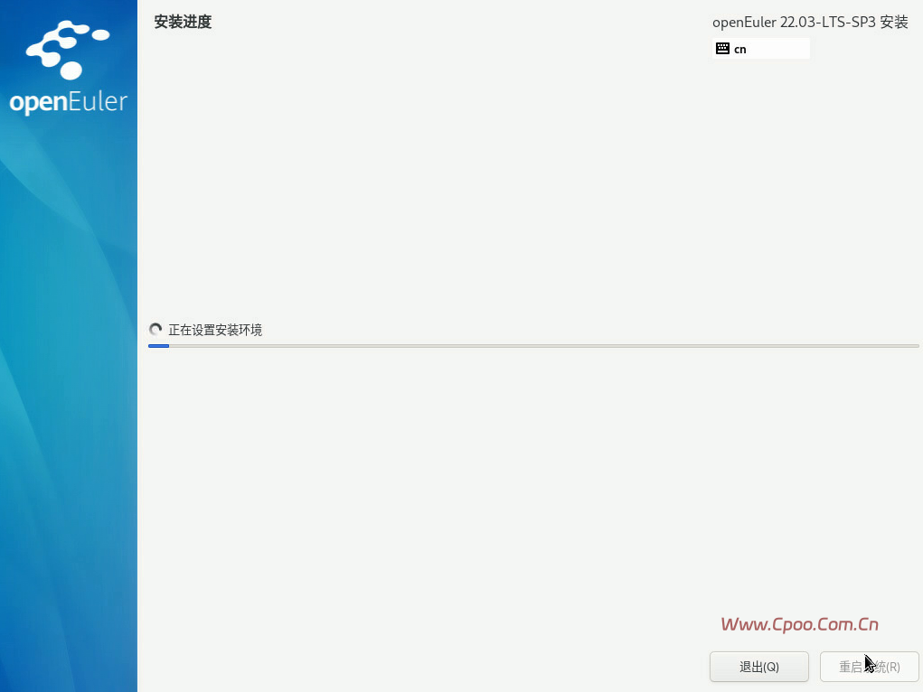Open the cn keyboard layout indicator

pyautogui.click(x=760, y=49)
